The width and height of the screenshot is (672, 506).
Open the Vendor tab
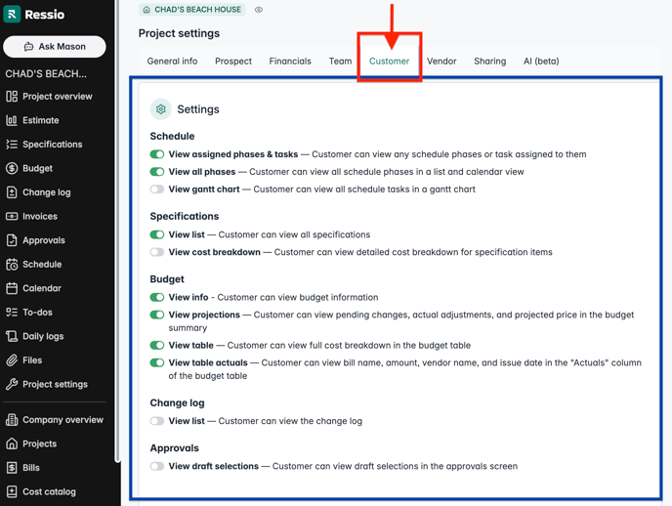tap(441, 62)
